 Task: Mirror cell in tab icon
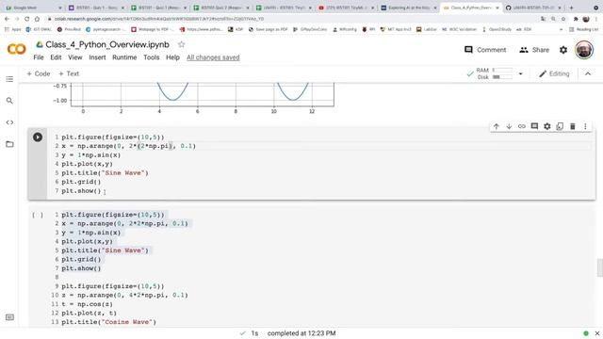point(560,126)
